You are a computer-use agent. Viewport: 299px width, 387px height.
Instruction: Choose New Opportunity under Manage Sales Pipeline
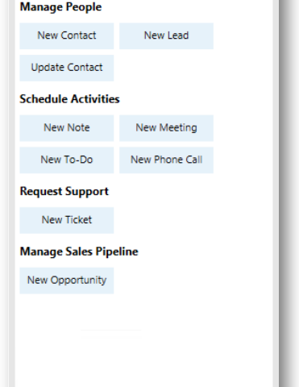click(x=67, y=281)
